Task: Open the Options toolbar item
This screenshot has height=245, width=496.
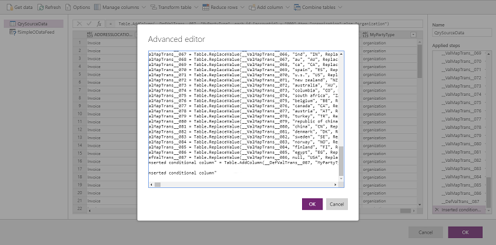Action: [78, 7]
